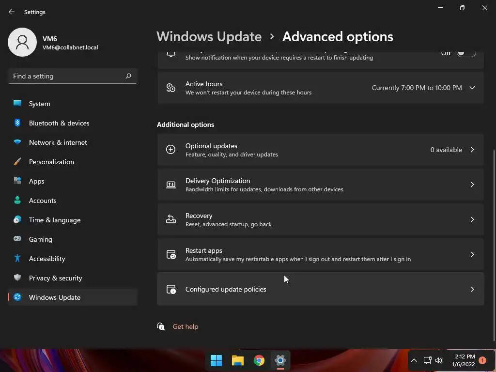Expand the Active hours dropdown chevron
Image resolution: width=496 pixels, height=372 pixels.
click(472, 88)
